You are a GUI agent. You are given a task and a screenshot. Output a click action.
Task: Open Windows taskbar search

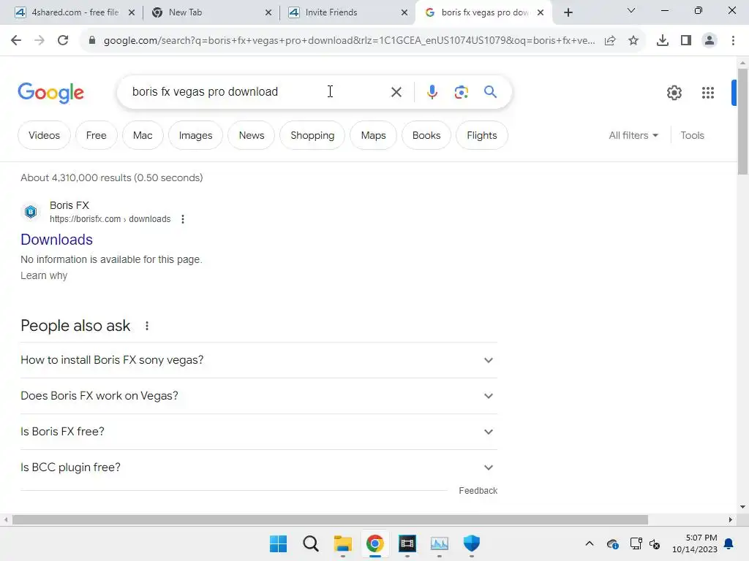pos(310,543)
